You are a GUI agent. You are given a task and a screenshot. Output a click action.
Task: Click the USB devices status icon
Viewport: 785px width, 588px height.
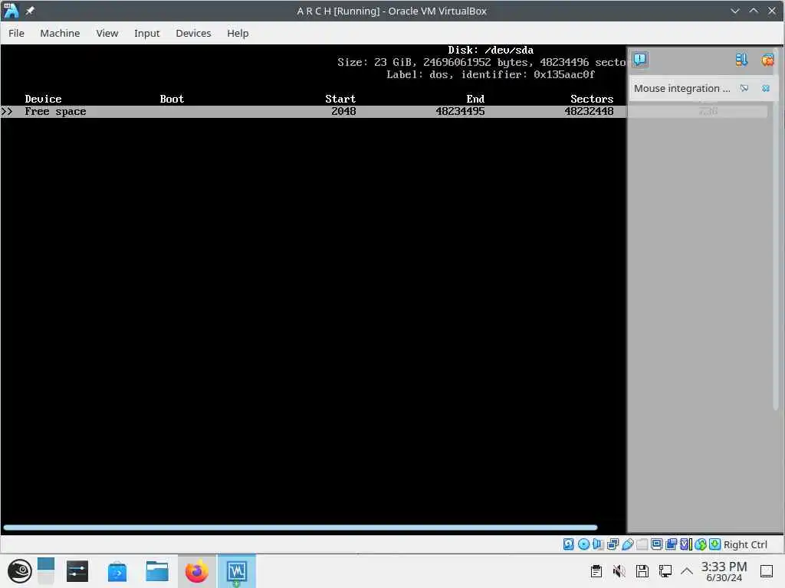[x=627, y=544]
